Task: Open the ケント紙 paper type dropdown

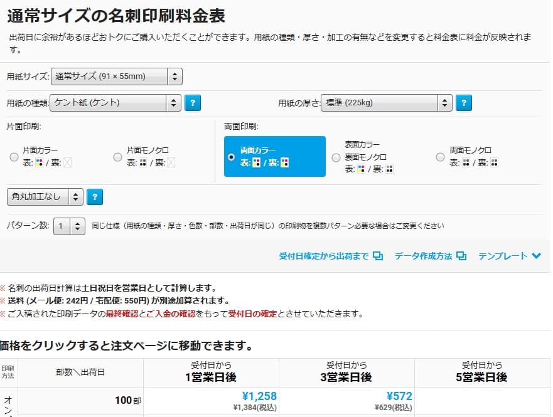Action: [115, 103]
